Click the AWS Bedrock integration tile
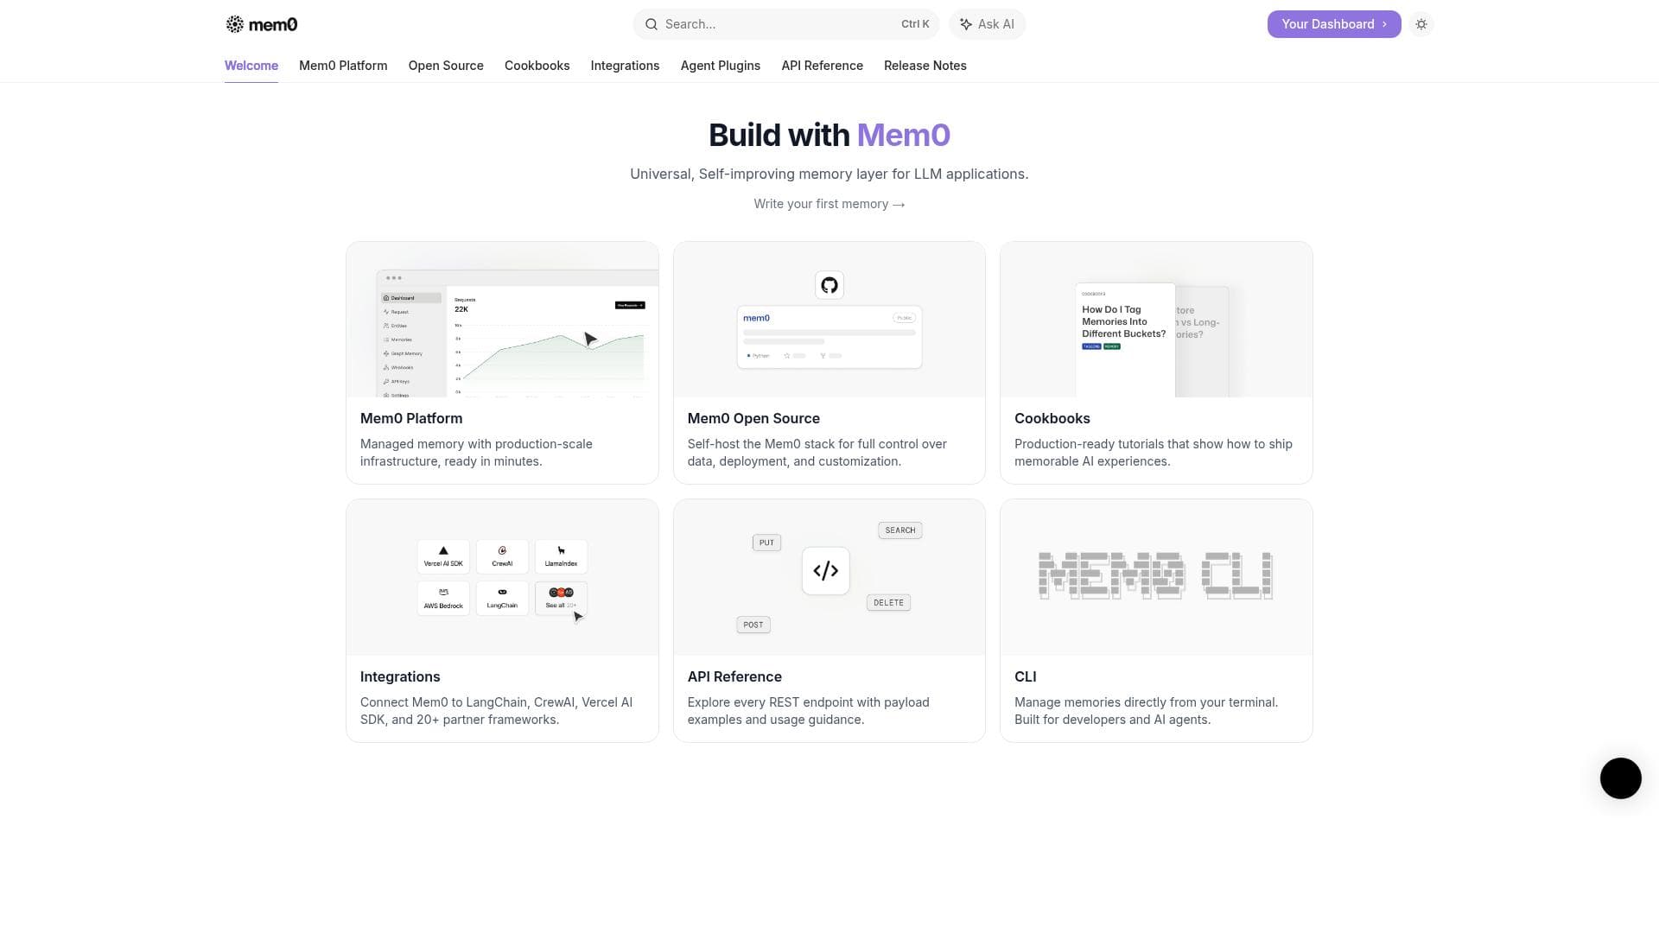The image size is (1659, 933). coord(443,598)
